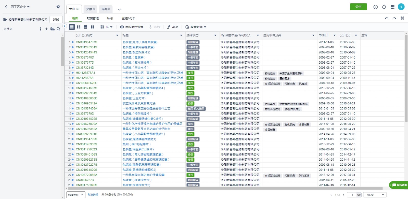Click the left panel vertical scrollbar
The height and width of the screenshot is (199, 408).
tap(62, 51)
